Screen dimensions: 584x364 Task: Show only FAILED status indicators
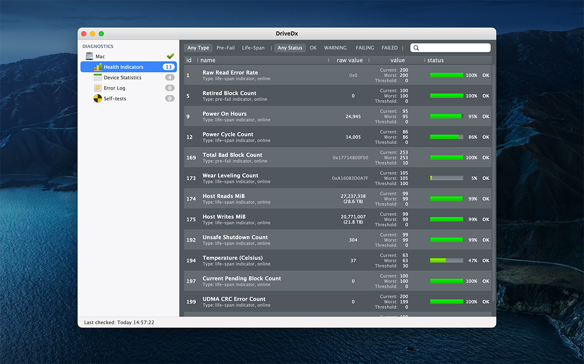(x=390, y=48)
